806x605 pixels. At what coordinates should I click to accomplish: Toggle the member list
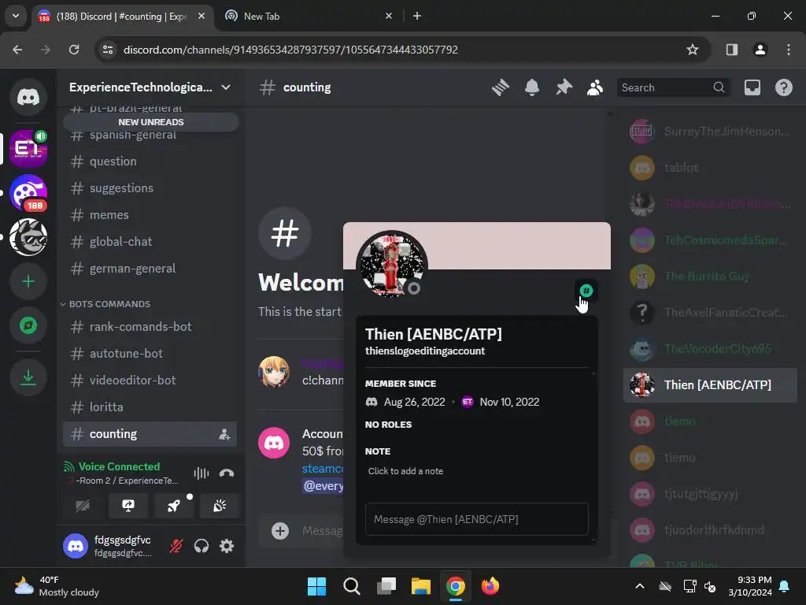595,87
